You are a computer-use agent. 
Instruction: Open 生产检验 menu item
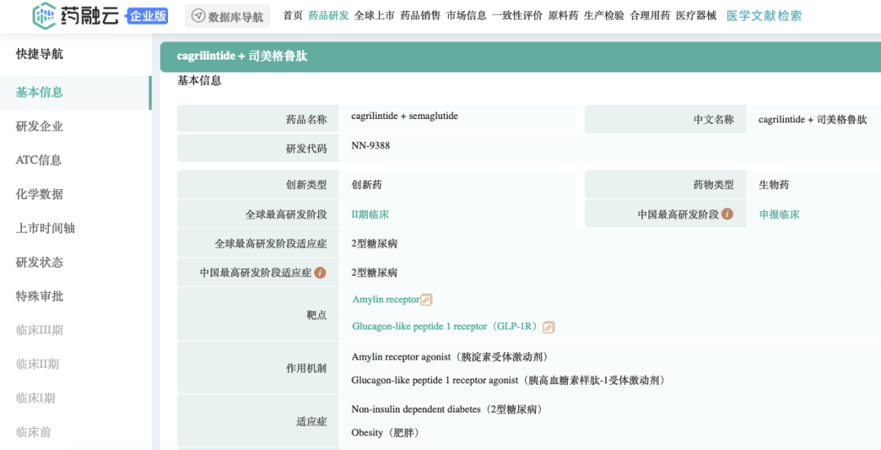click(604, 15)
